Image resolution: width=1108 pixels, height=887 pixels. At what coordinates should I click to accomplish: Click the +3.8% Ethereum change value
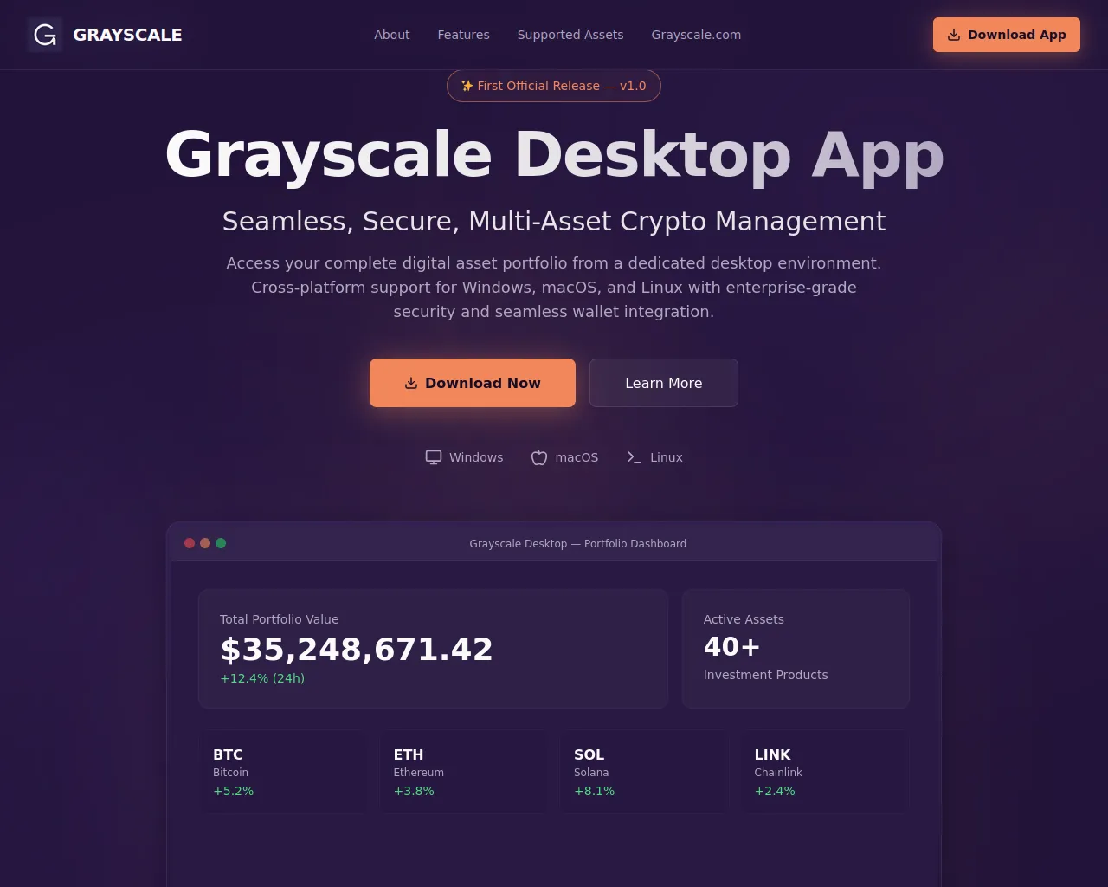(414, 791)
